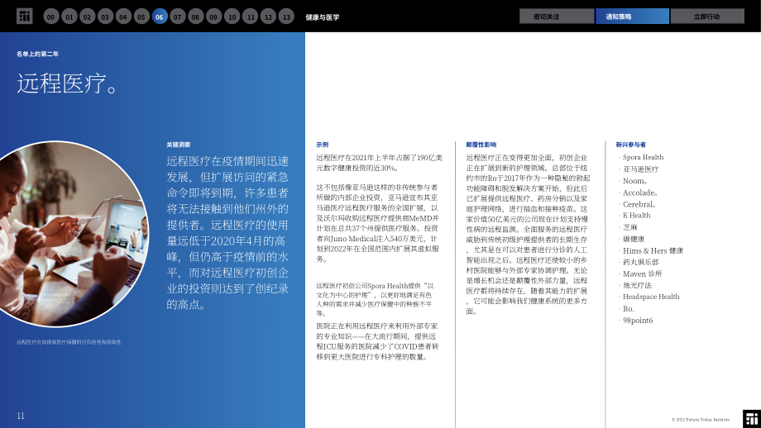Click the 名单上的第二年 label
761x428 pixels.
(x=37, y=54)
